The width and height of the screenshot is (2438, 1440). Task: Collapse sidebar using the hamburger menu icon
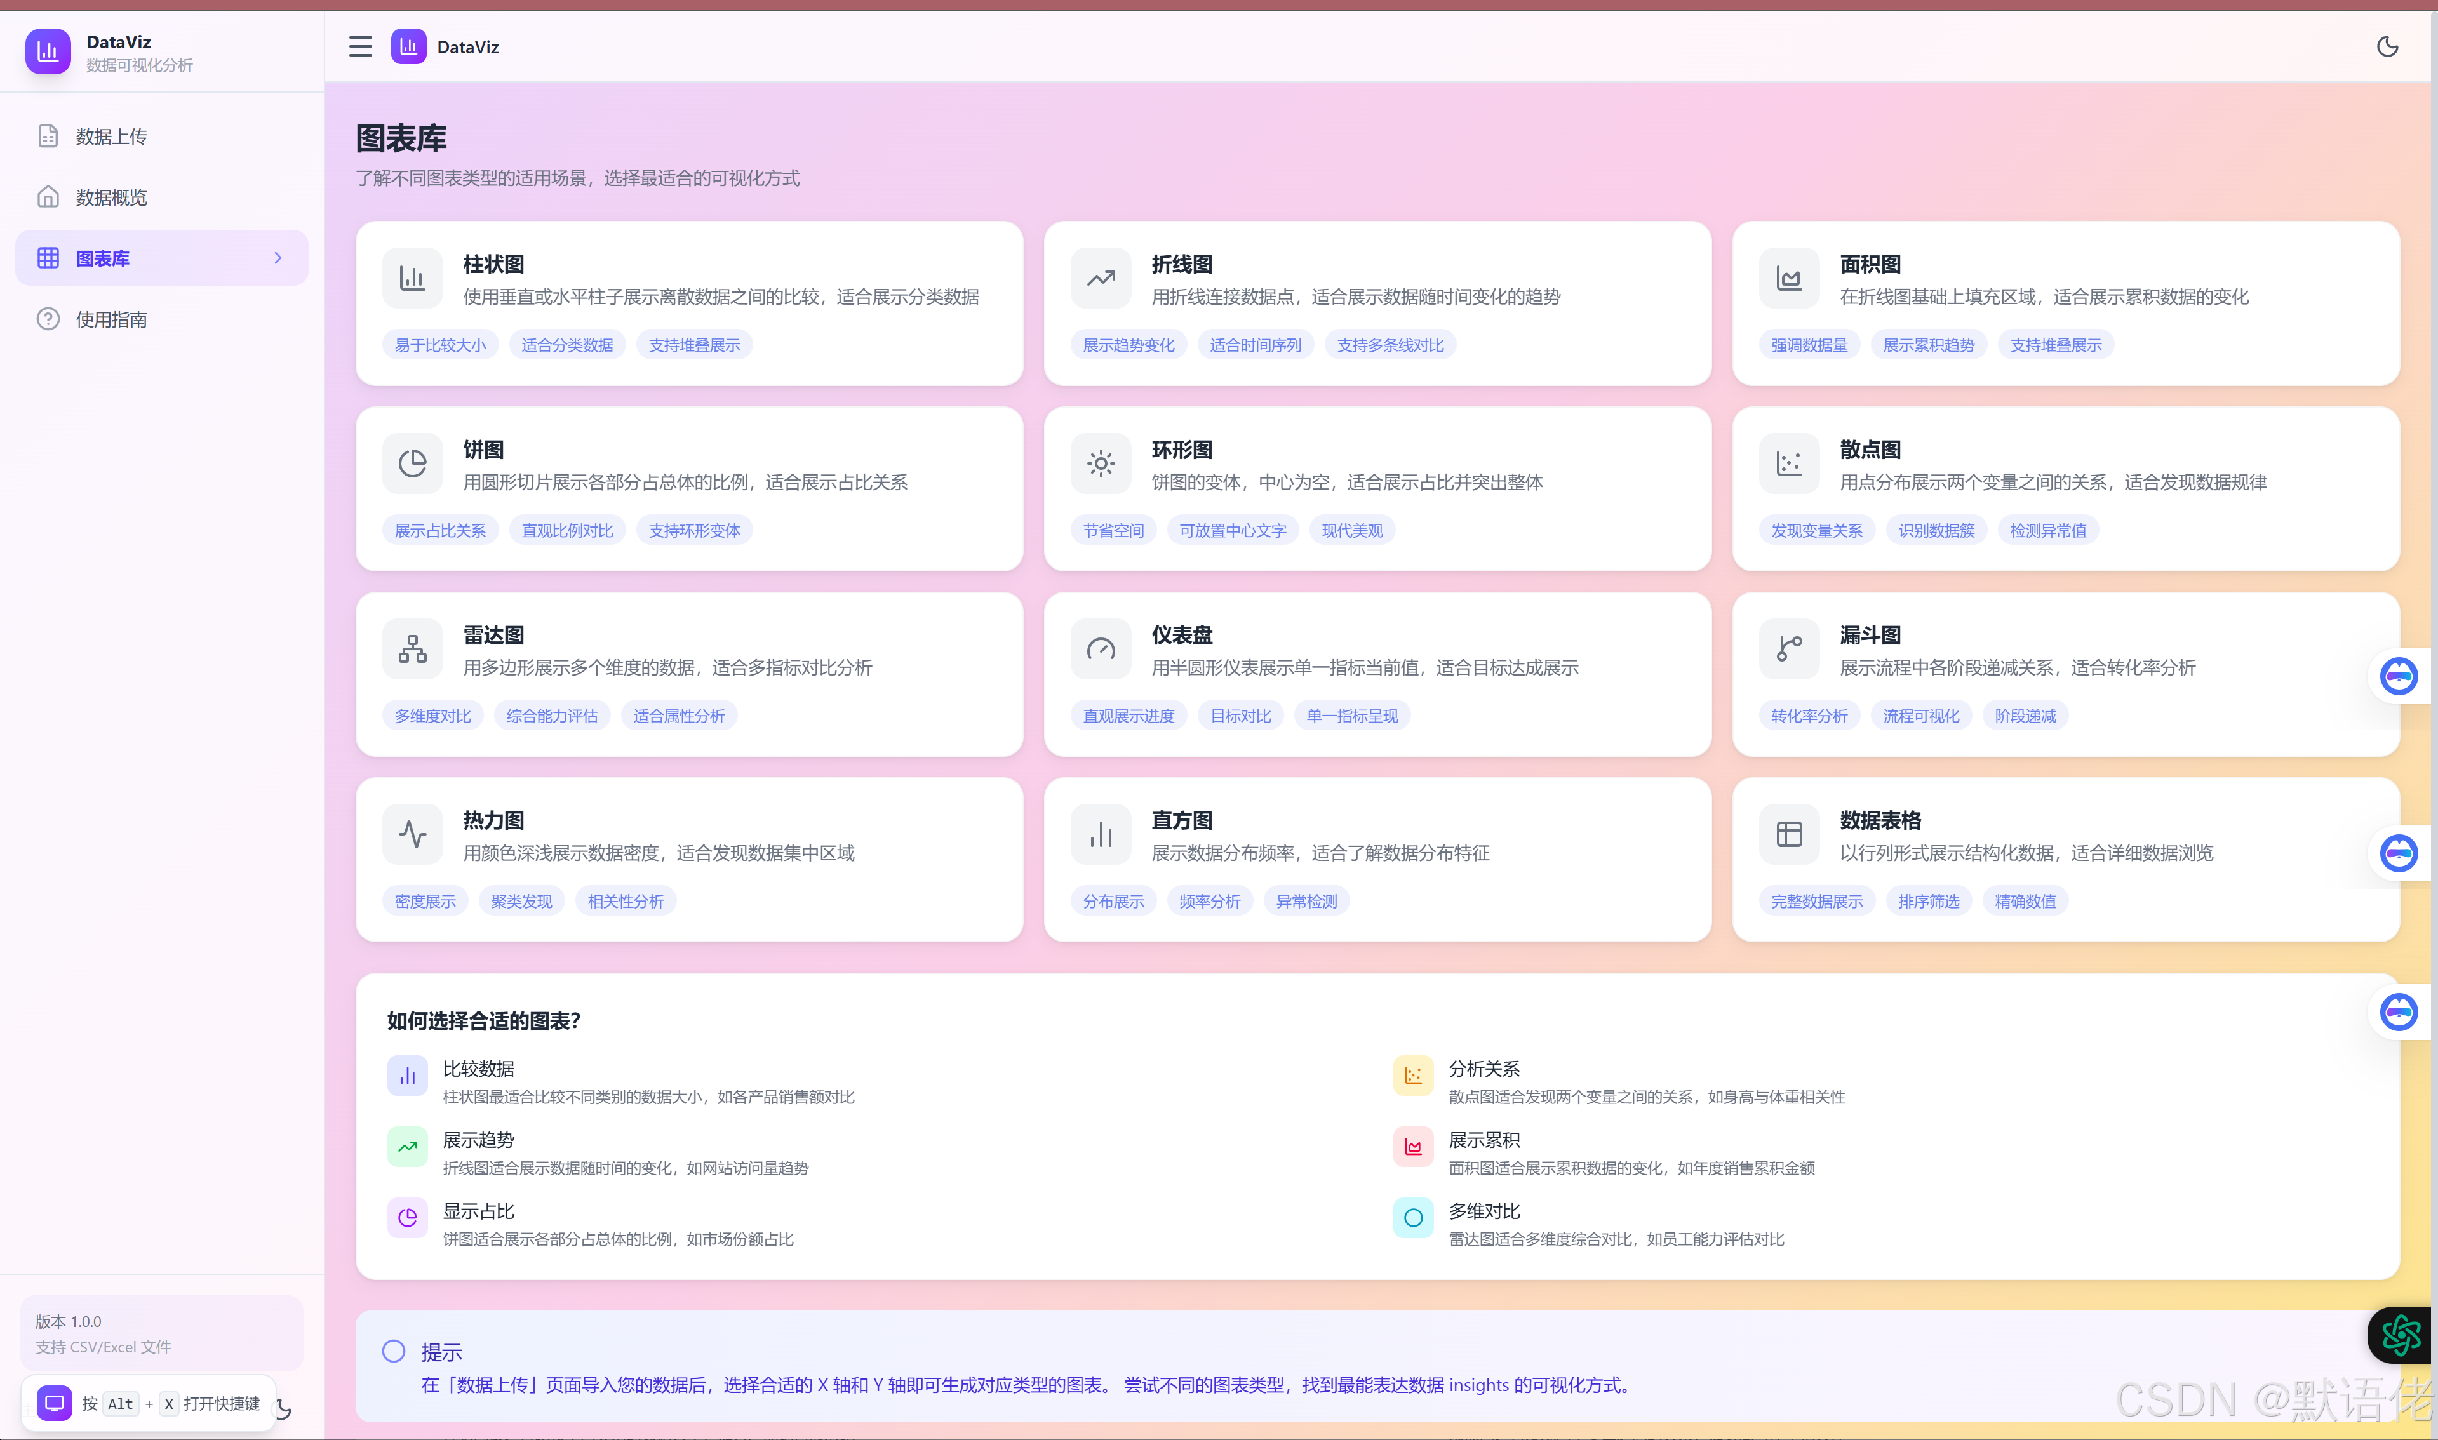click(360, 46)
